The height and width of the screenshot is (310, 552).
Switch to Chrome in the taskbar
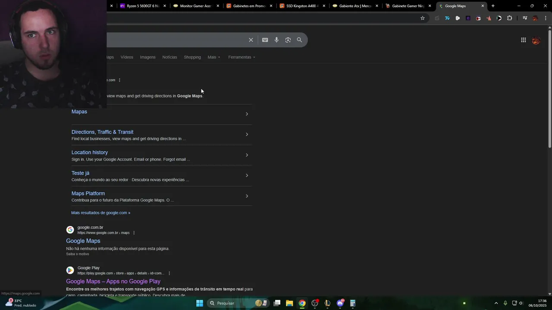pyautogui.click(x=302, y=303)
